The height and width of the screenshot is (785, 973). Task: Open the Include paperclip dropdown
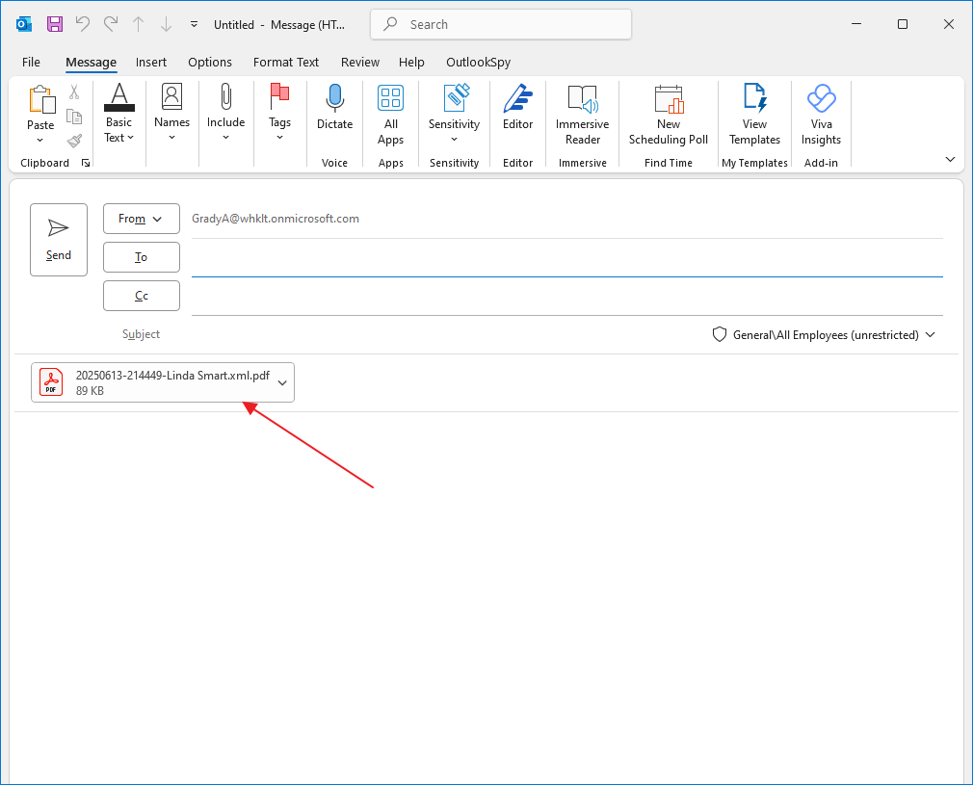point(225,113)
